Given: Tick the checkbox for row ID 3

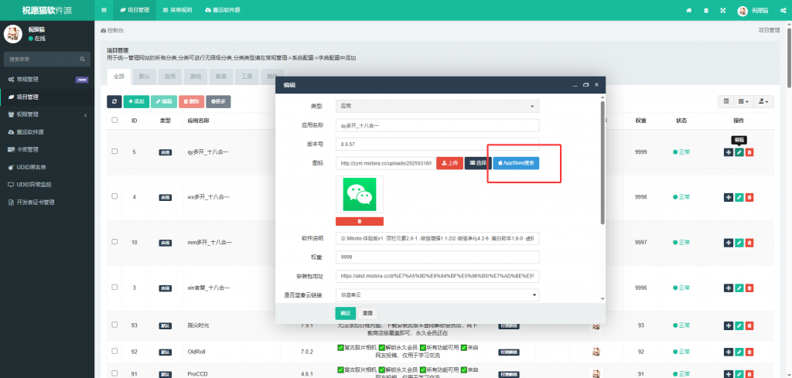Looking at the screenshot, I should pyautogui.click(x=114, y=287).
